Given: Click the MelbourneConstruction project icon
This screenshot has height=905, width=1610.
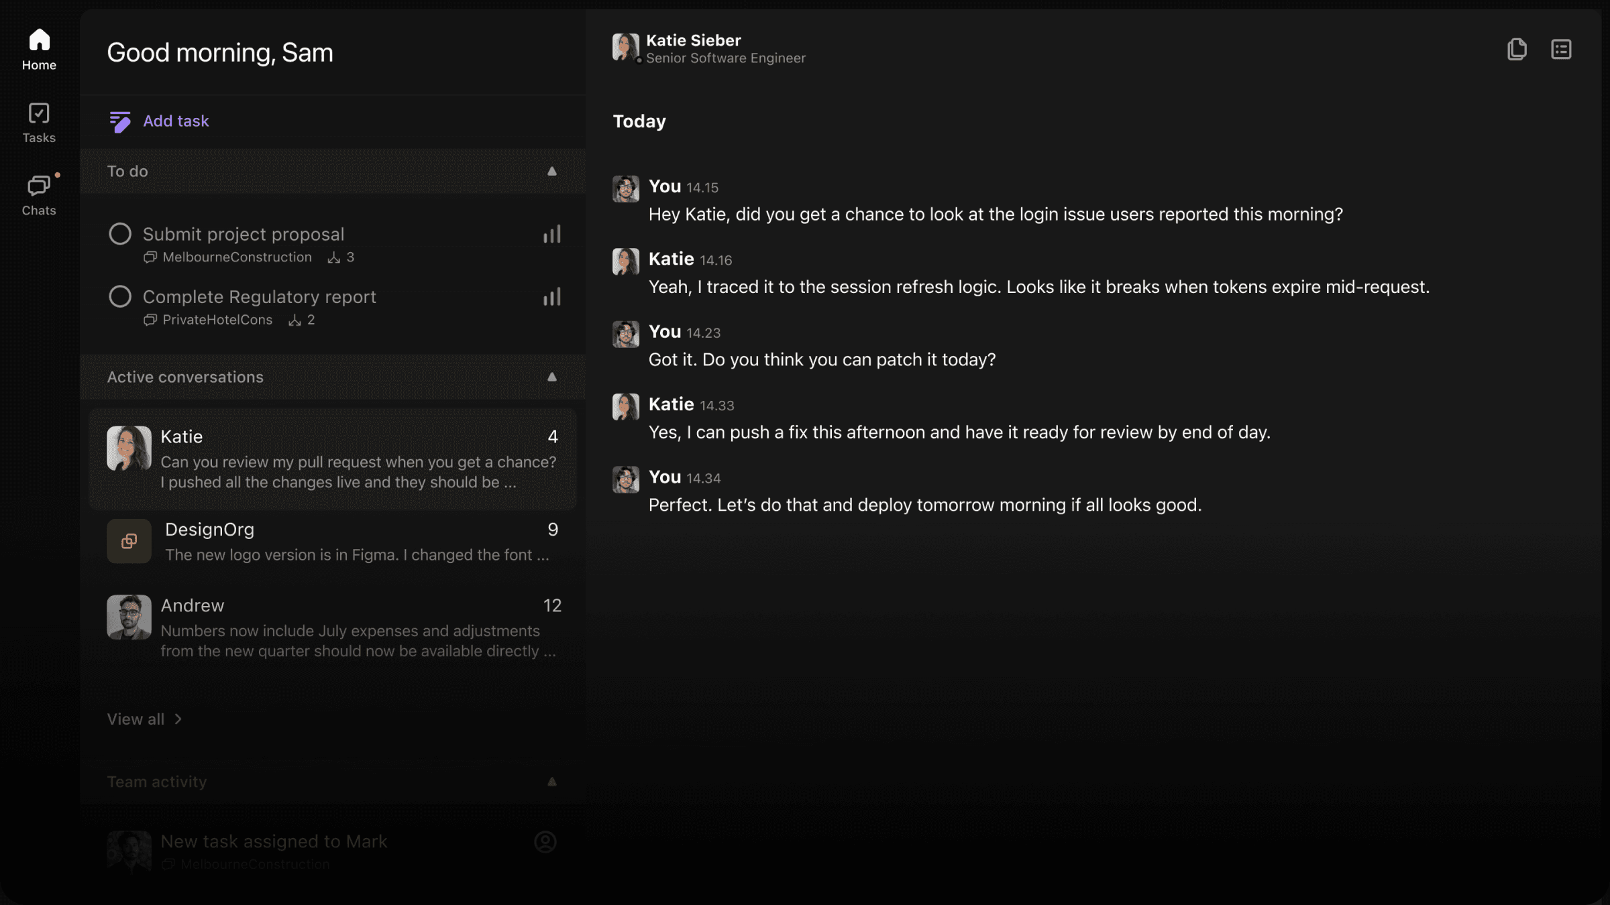Looking at the screenshot, I should tap(149, 257).
